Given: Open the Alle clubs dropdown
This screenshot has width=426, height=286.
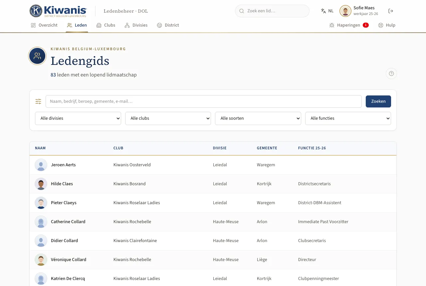Looking at the screenshot, I should [x=168, y=118].
